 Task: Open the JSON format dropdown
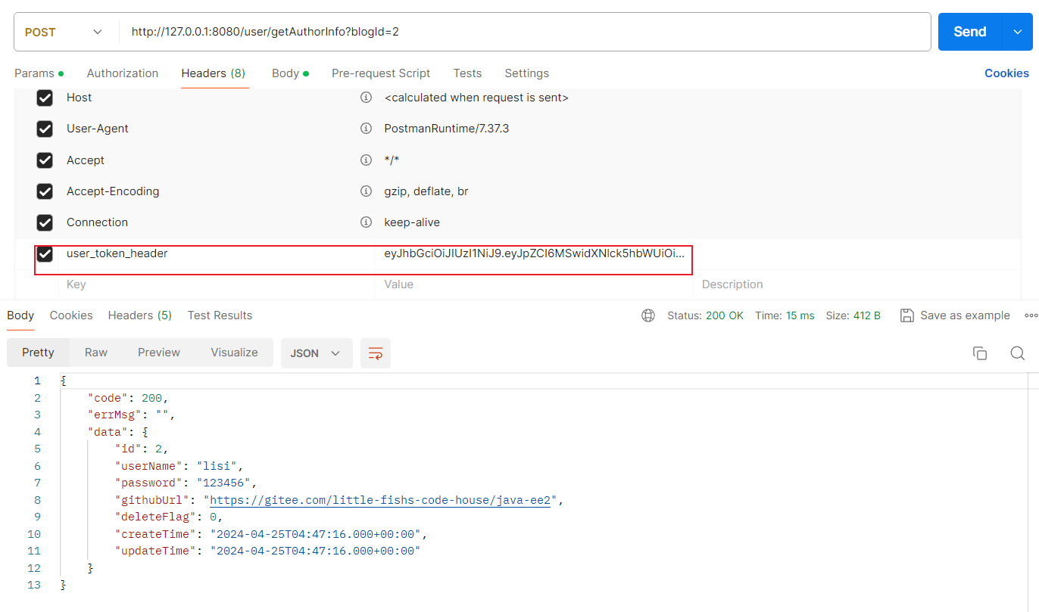[x=317, y=353]
